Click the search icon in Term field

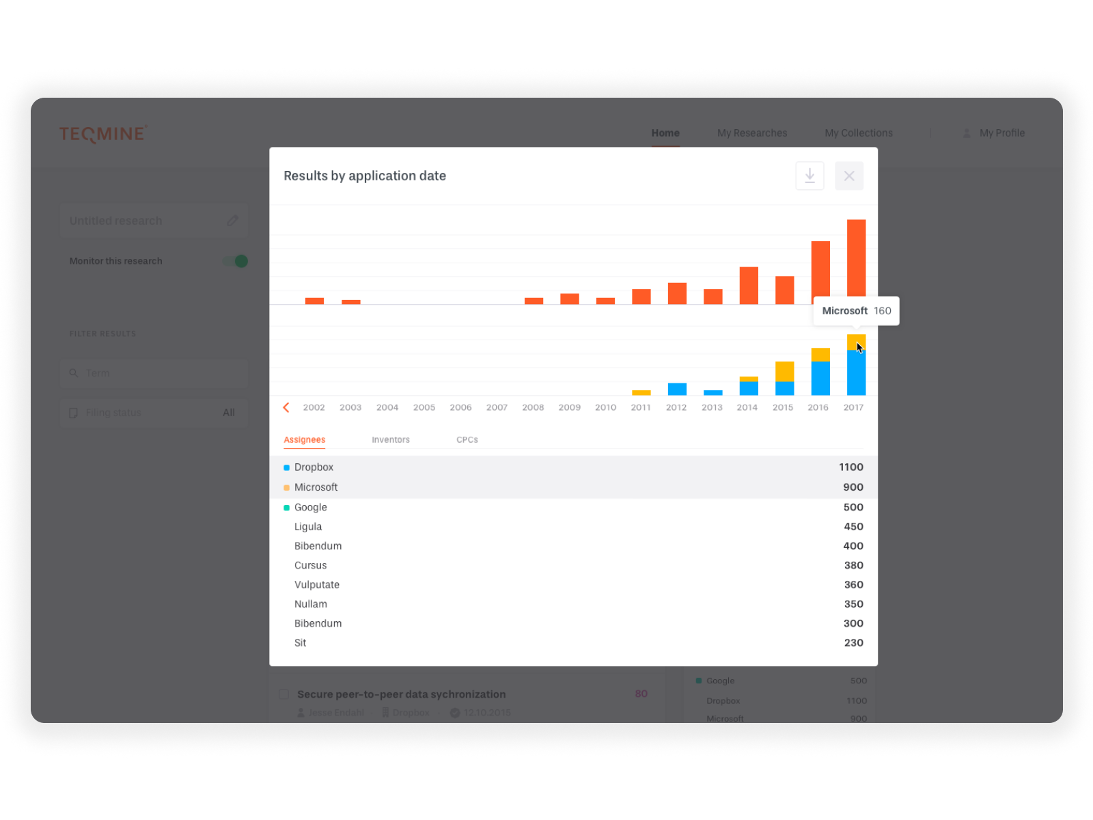[x=74, y=373]
